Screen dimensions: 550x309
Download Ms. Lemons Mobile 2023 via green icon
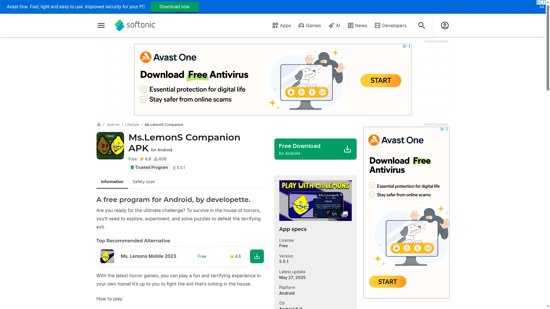(257, 256)
